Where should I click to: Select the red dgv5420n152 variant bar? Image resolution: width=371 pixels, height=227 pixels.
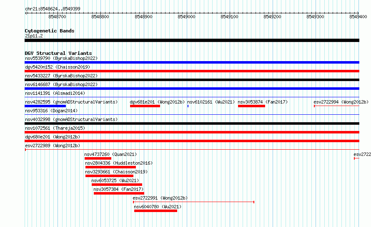coord(192,71)
